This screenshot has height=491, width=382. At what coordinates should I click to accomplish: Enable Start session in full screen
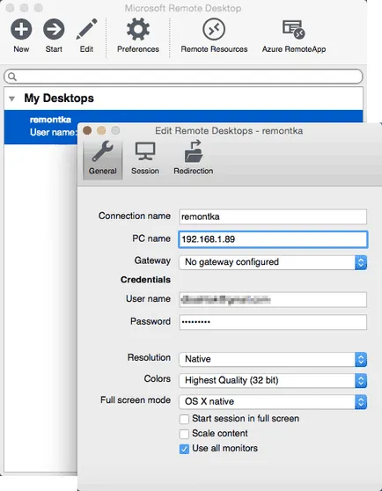coord(184,419)
